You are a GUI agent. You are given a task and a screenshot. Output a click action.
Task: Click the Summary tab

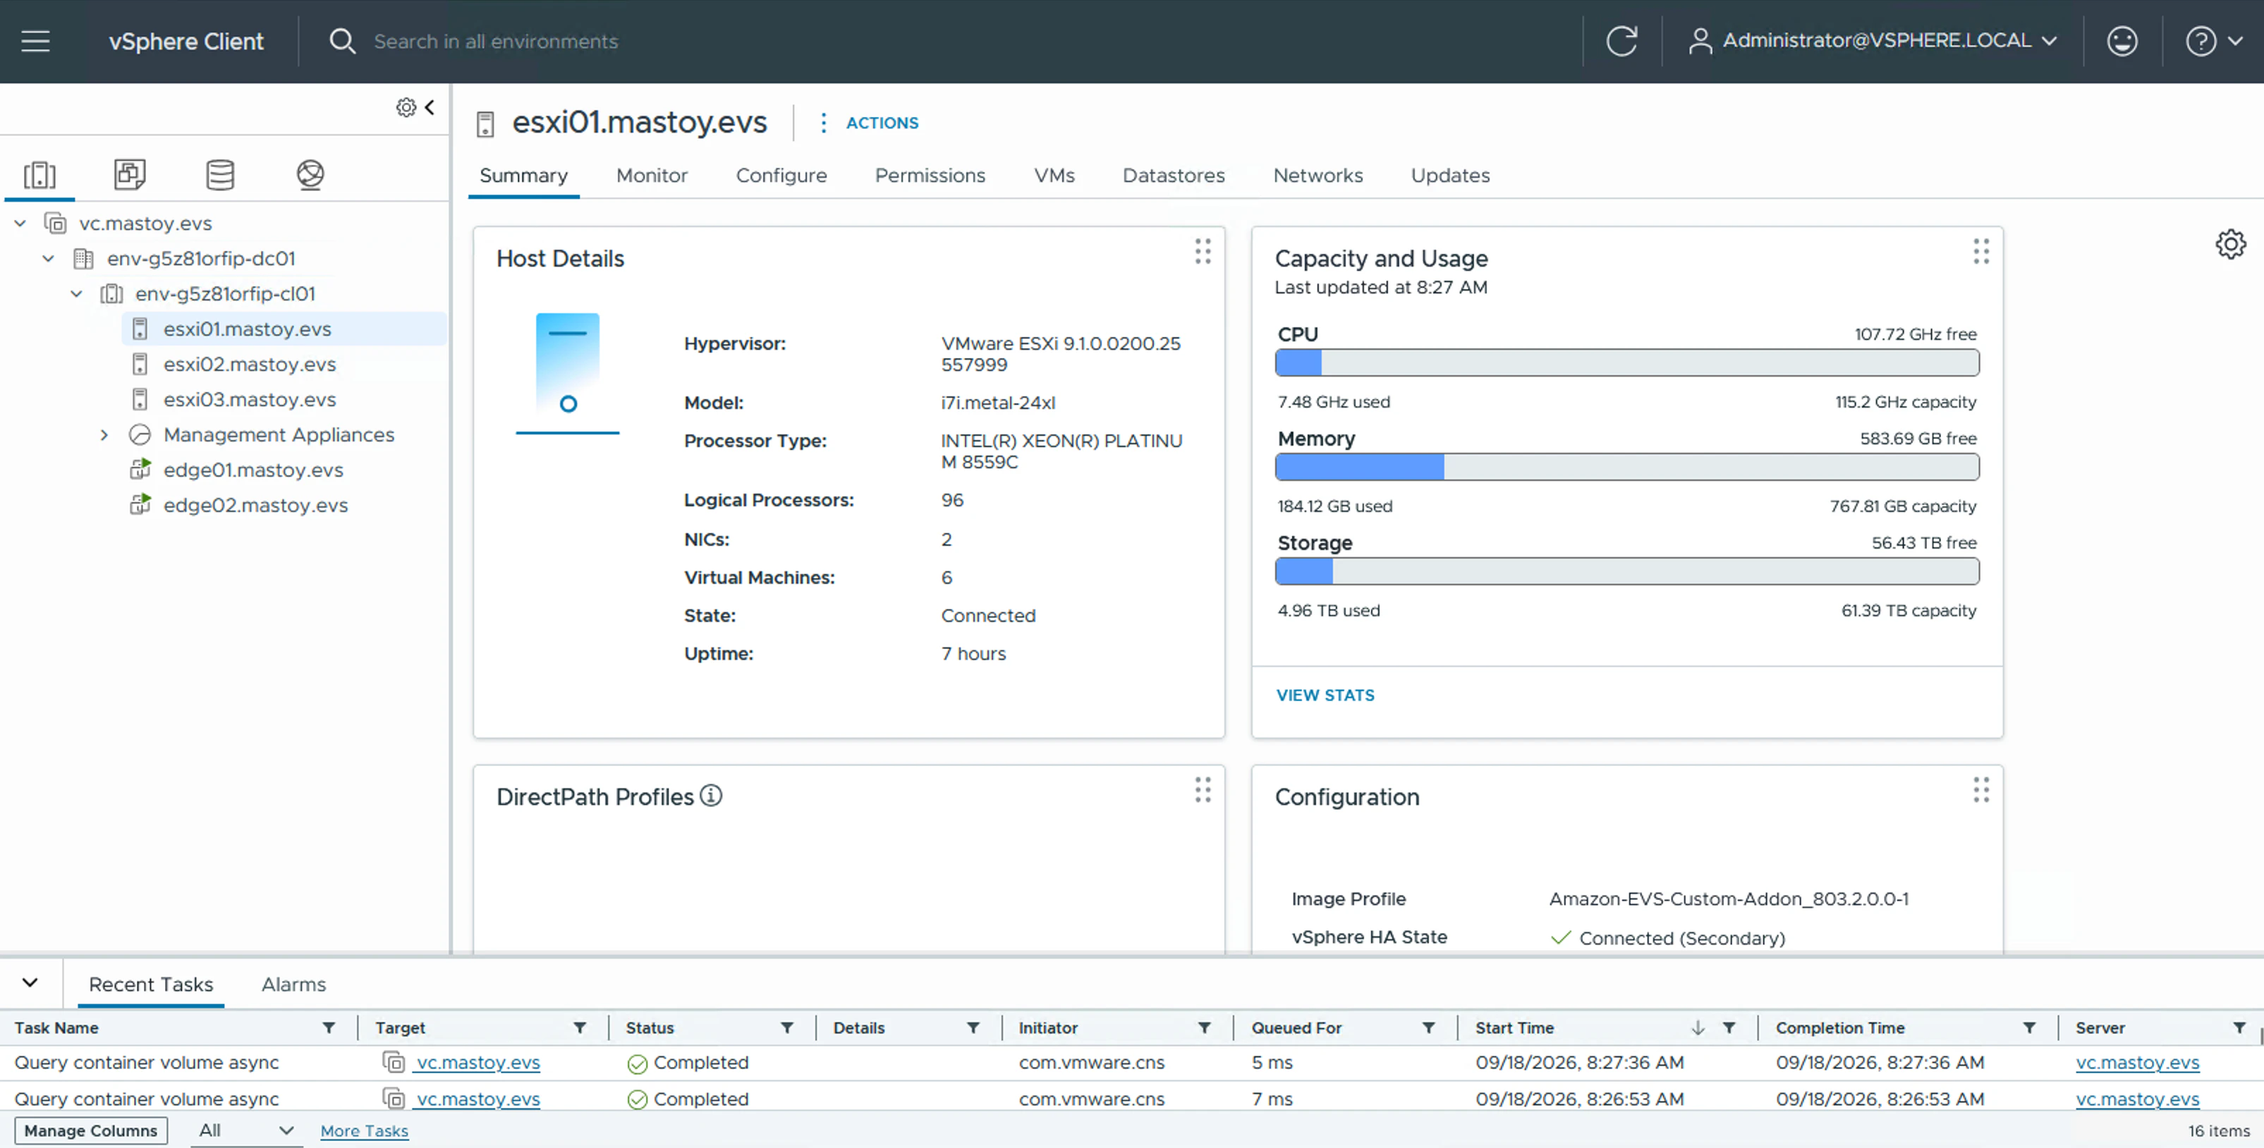[x=523, y=175]
